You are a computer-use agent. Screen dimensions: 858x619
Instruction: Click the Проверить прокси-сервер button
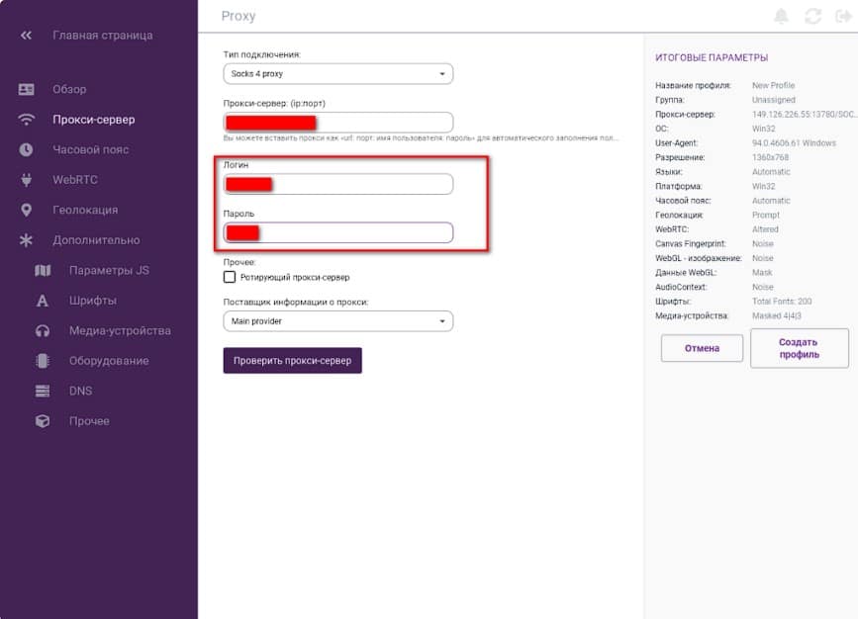(293, 361)
